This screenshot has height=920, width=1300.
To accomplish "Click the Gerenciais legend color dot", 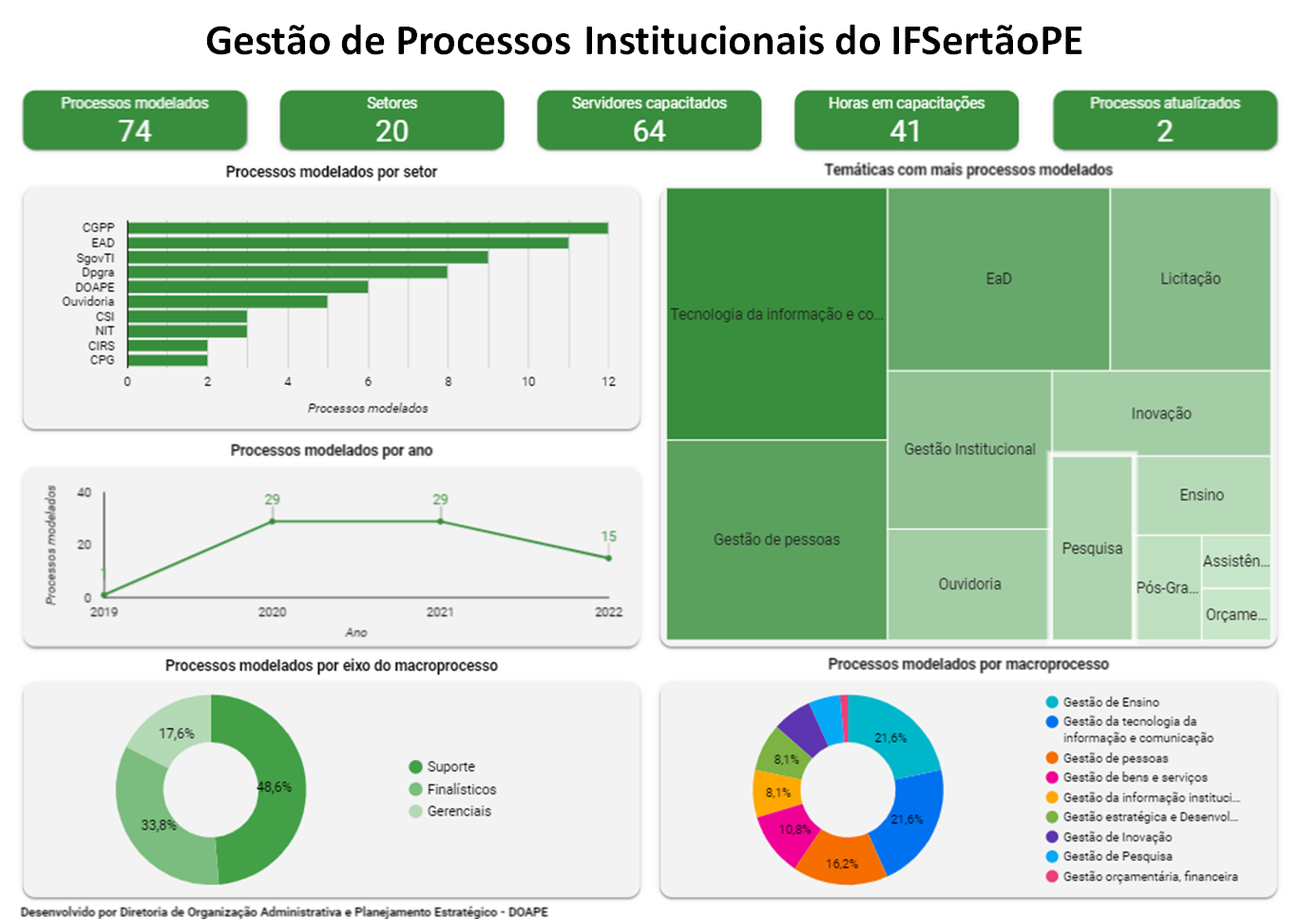I will 415,812.
